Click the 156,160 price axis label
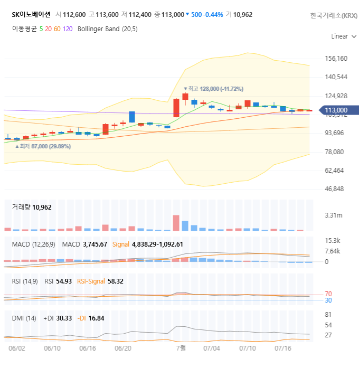The image size is (359, 368). 336,59
